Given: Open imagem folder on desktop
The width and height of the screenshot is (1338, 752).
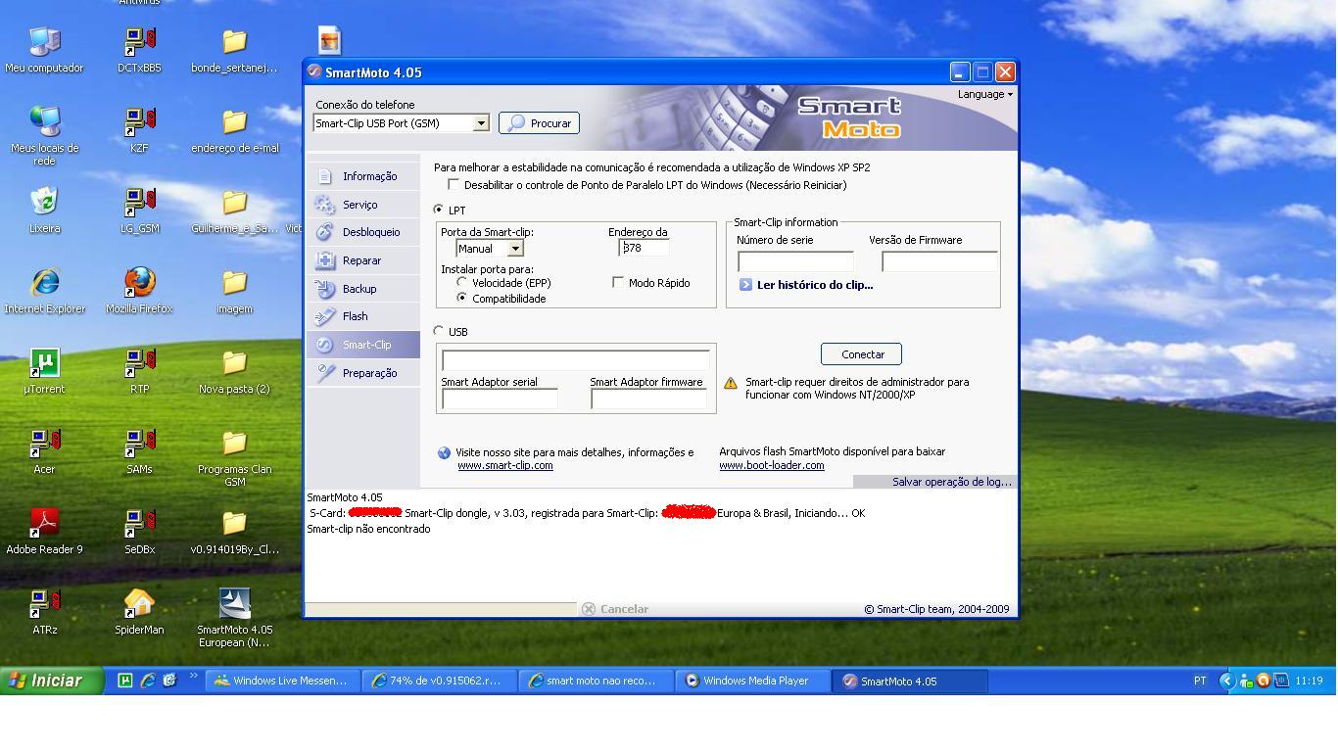Looking at the screenshot, I should tap(234, 291).
